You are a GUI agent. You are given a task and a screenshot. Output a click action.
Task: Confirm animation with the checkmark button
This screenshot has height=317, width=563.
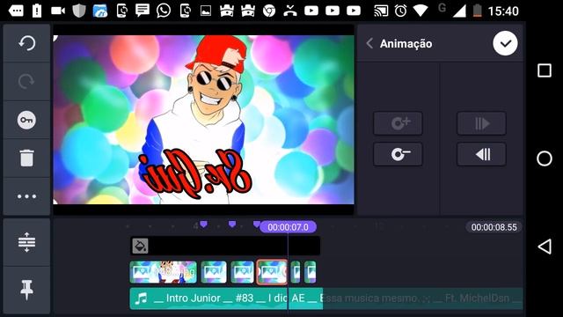point(505,43)
